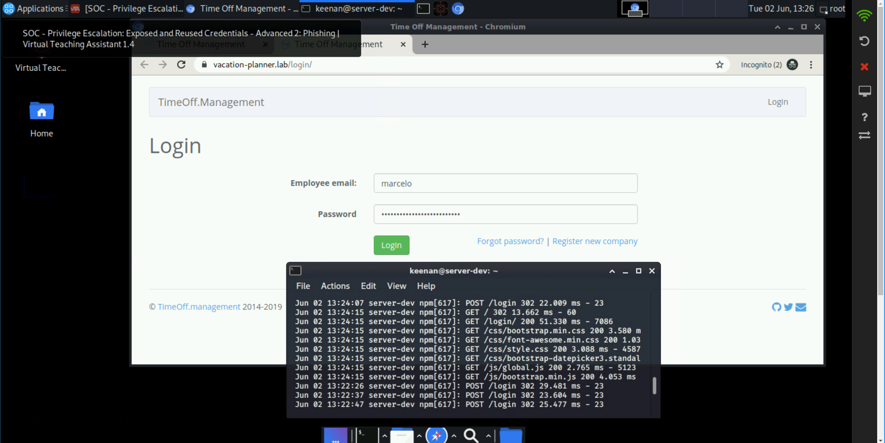The height and width of the screenshot is (443, 885).
Task: Open the terminal from the bottom dock
Action: (x=367, y=435)
